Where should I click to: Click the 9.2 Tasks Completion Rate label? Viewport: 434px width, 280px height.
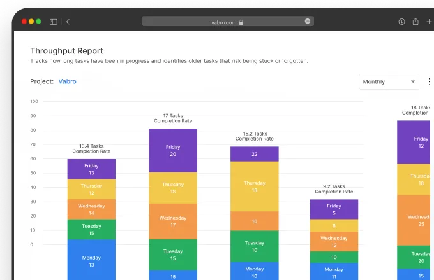pyautogui.click(x=334, y=188)
